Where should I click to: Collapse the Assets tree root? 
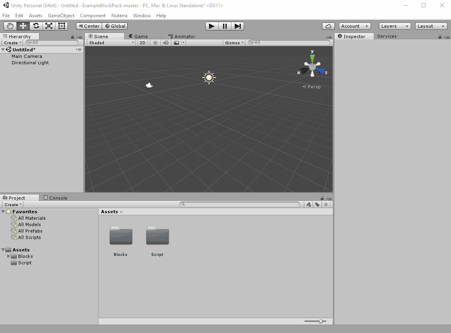[x=3, y=250]
